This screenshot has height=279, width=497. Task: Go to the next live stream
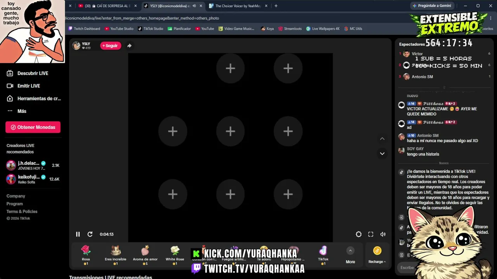(x=382, y=153)
